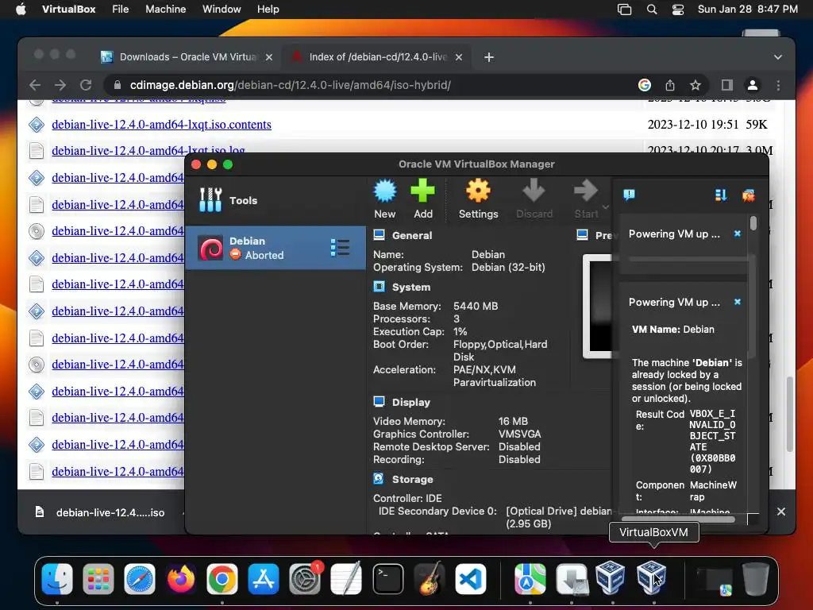The image size is (813, 610).
Task: Select the Debian Aborted machine entry
Action: pyautogui.click(x=275, y=248)
